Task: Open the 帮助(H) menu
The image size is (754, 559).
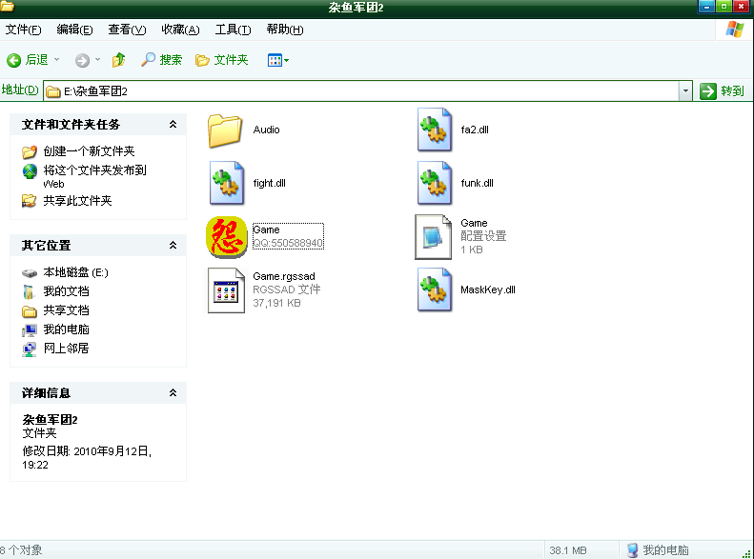Action: [285, 30]
